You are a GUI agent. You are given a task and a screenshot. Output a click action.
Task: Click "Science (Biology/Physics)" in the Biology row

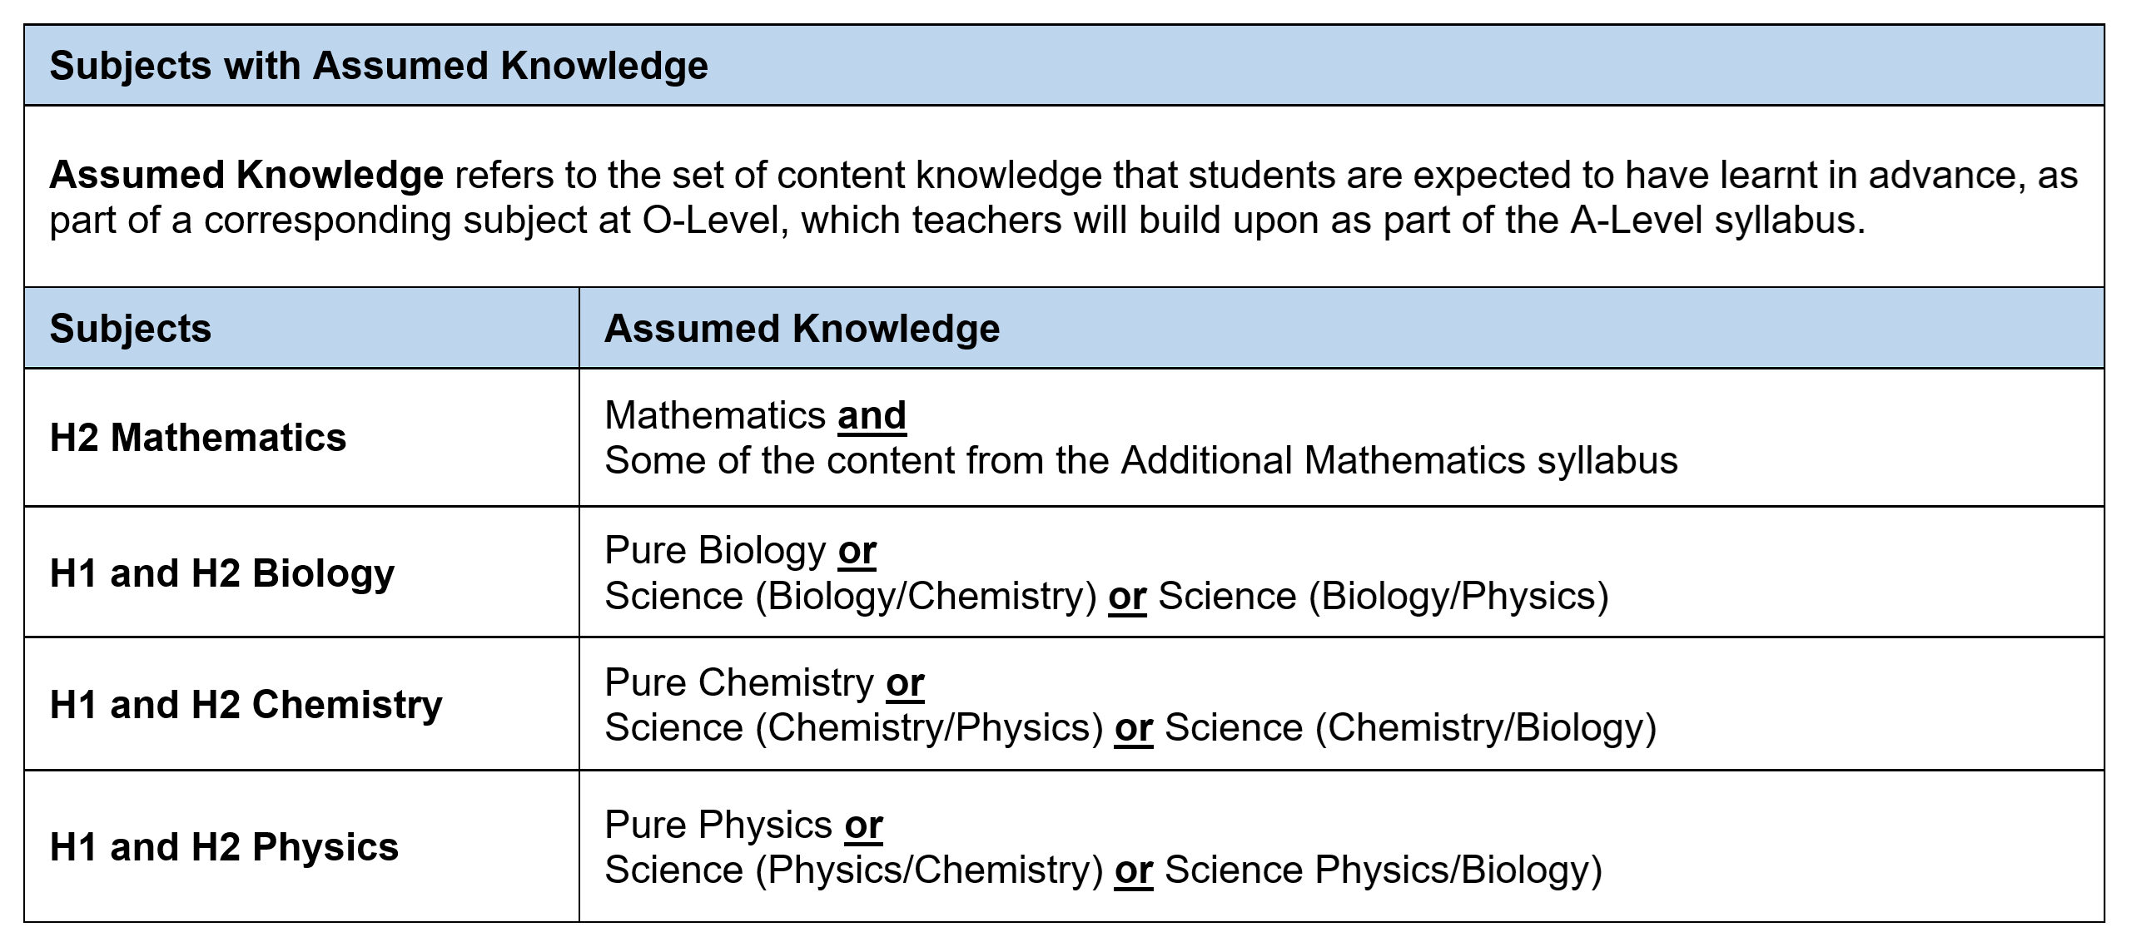click(1383, 597)
